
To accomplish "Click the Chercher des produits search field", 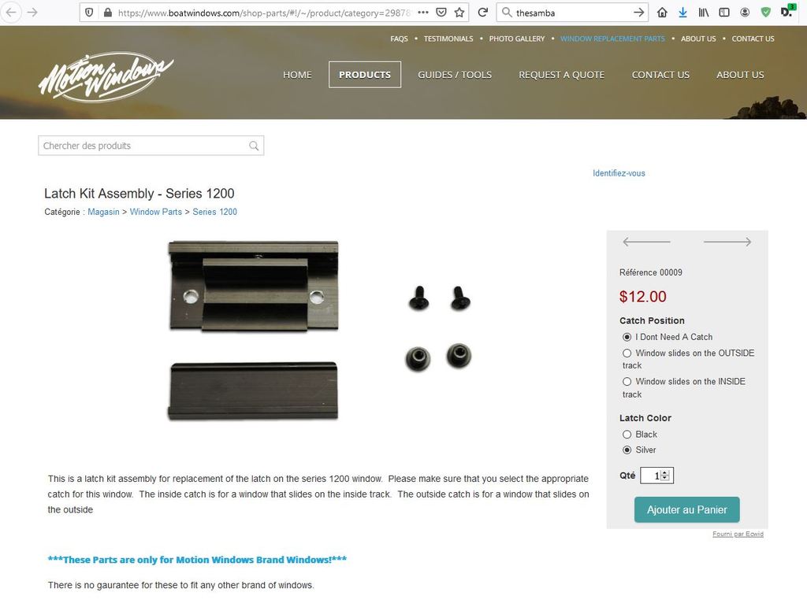I will point(151,146).
